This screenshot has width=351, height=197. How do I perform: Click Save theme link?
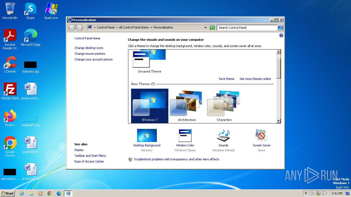tap(227, 79)
